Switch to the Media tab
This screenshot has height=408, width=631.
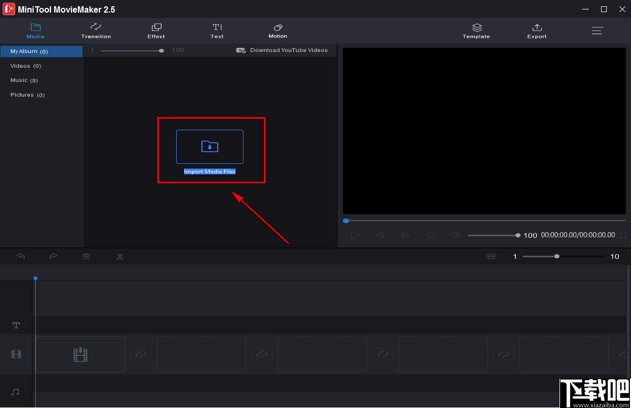(35, 30)
